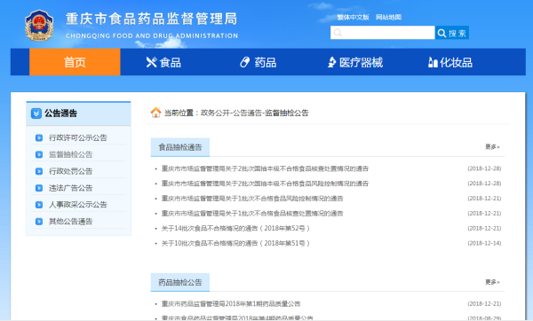Open notice about 1批次不合格食品核查处置情况
Screen dimensions: 533x321
tap(252, 214)
